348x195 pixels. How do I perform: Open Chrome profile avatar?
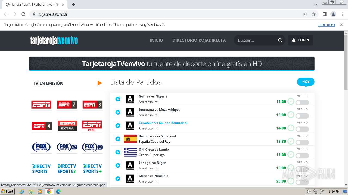point(333,14)
